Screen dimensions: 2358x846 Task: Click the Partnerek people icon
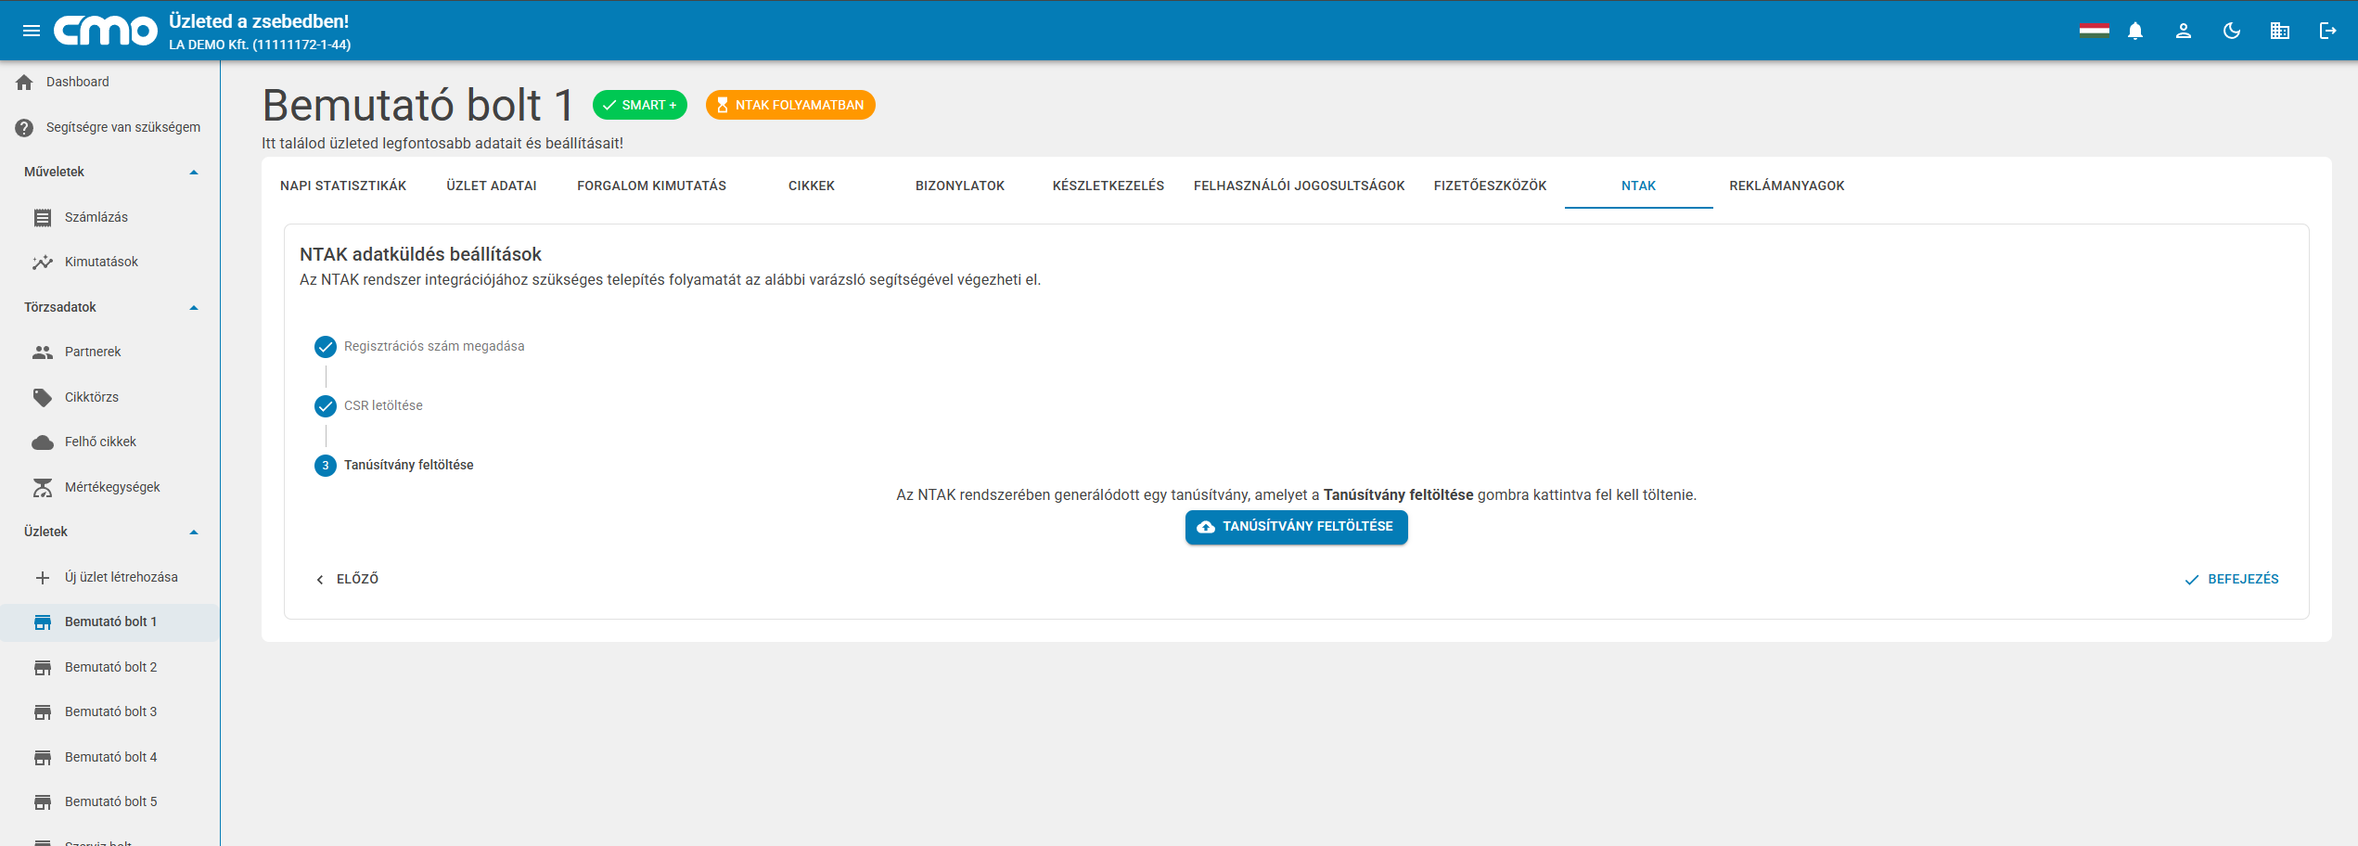(43, 352)
